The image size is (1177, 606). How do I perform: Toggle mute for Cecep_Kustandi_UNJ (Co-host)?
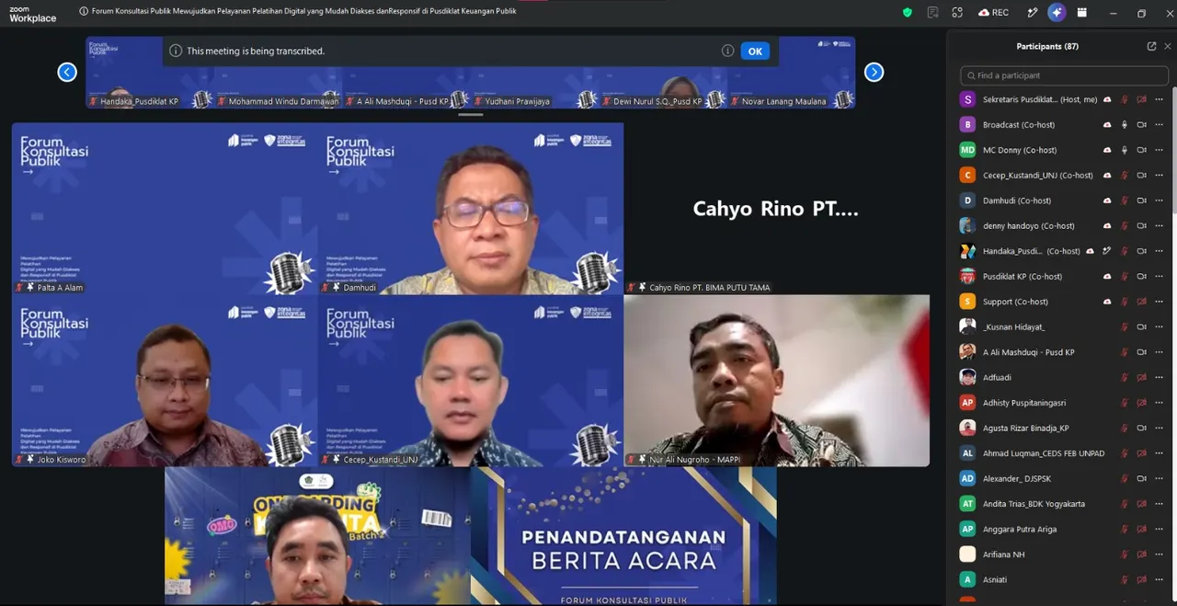pos(1124,175)
